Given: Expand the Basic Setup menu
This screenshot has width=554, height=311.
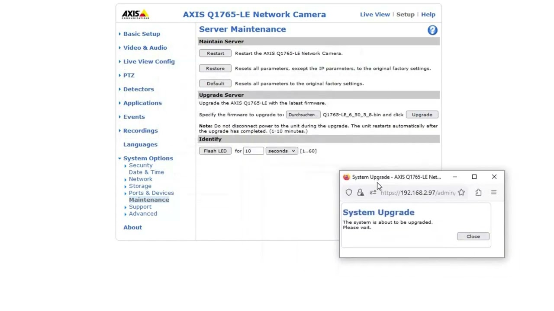Looking at the screenshot, I should (x=142, y=34).
